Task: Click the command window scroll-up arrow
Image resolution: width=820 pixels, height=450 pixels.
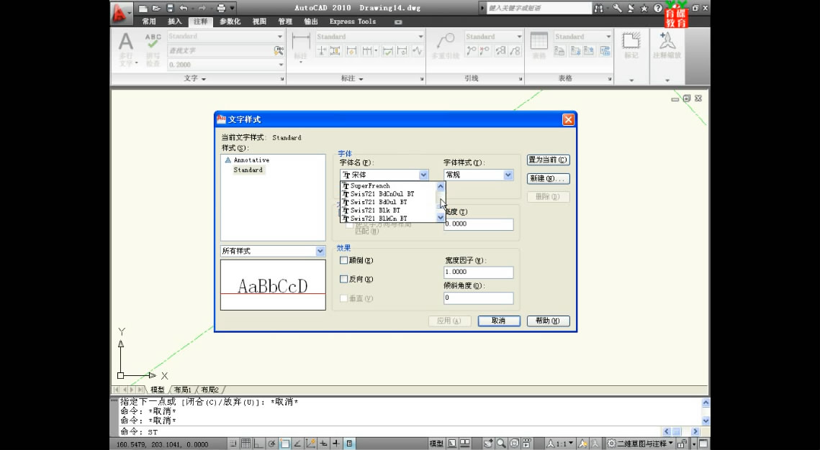Action: pos(706,403)
